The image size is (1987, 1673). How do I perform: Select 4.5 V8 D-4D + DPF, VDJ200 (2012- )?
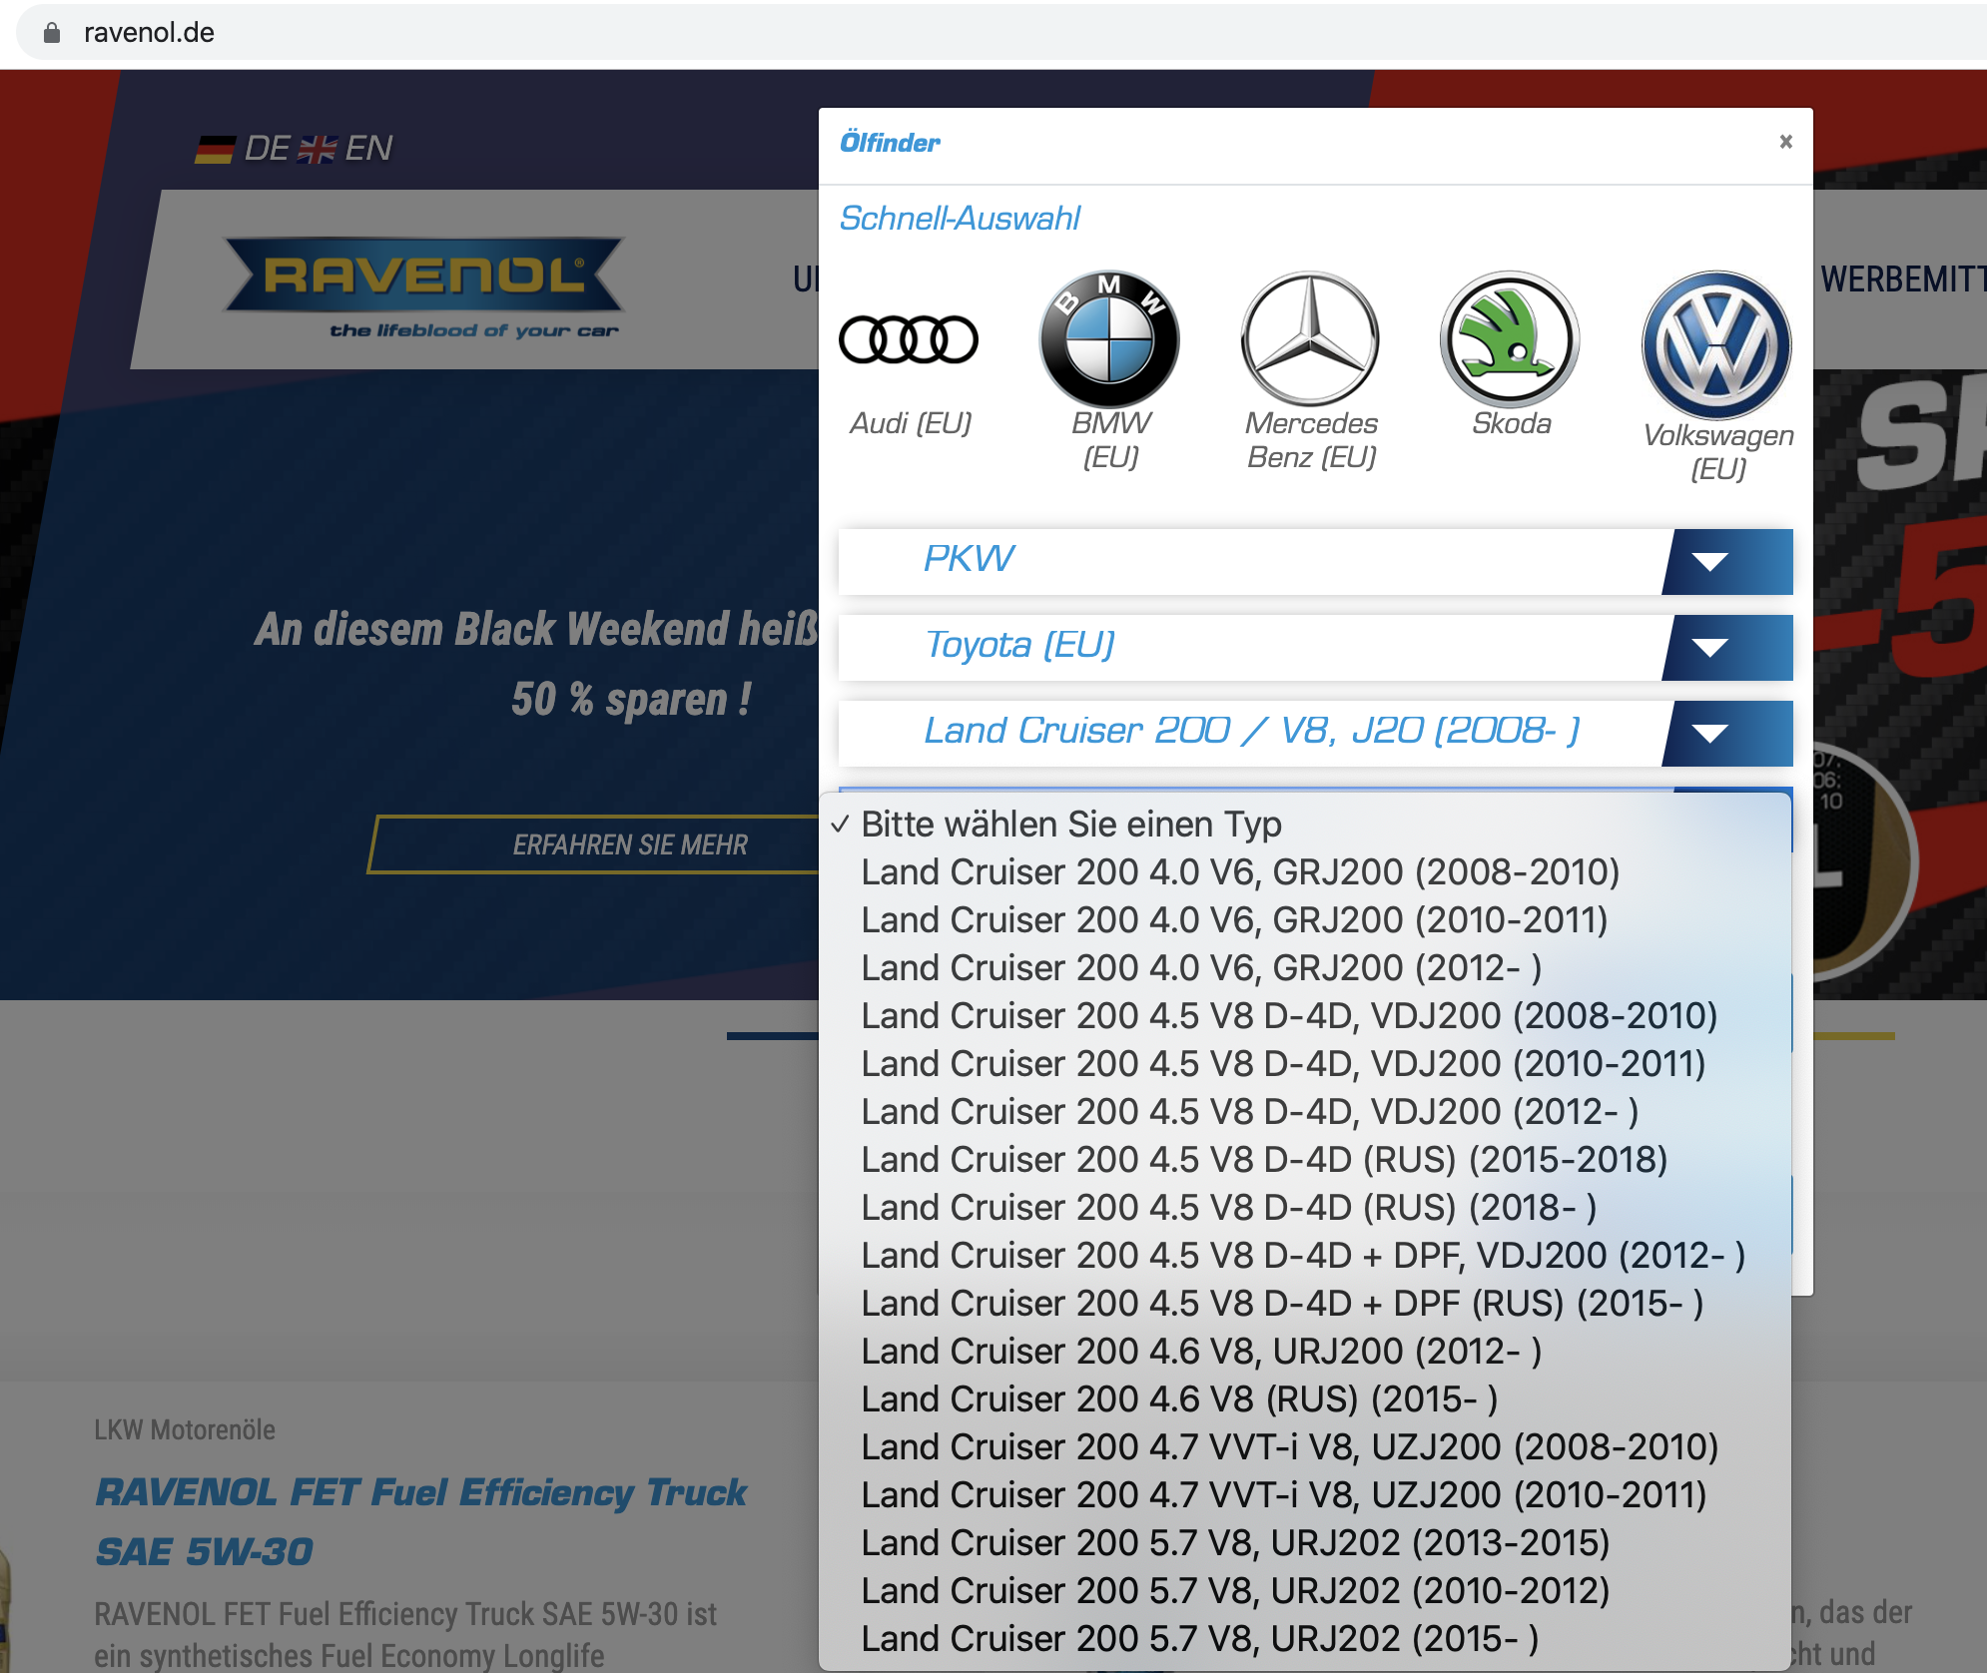[x=1304, y=1256]
